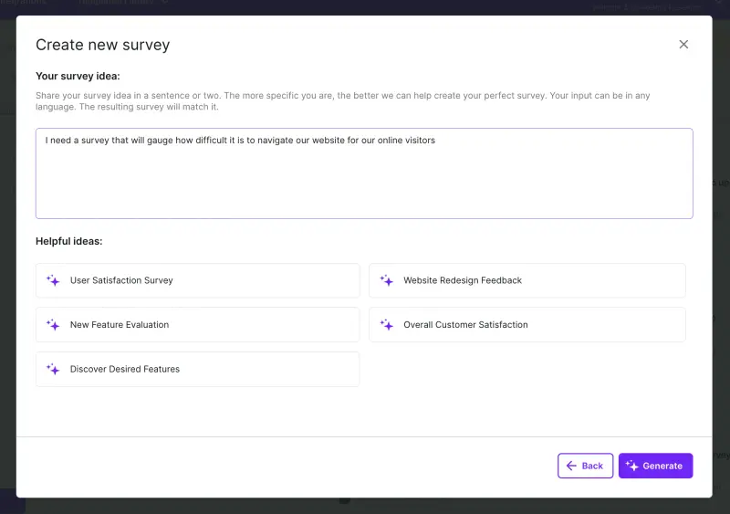Select the User Satisfaction Survey idea
Image resolution: width=730 pixels, height=514 pixels.
click(x=197, y=280)
